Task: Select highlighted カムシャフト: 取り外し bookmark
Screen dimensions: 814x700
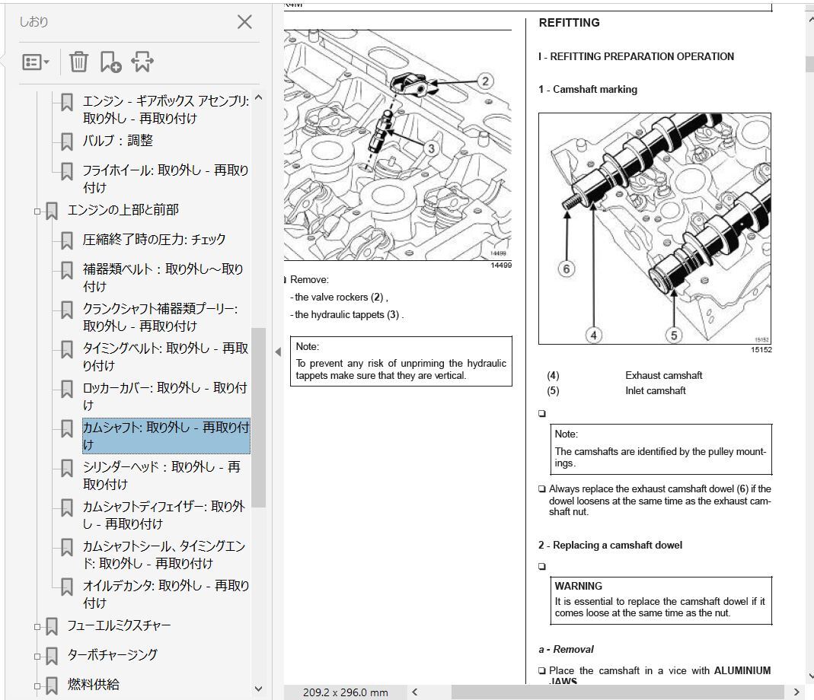Action: coord(166,436)
